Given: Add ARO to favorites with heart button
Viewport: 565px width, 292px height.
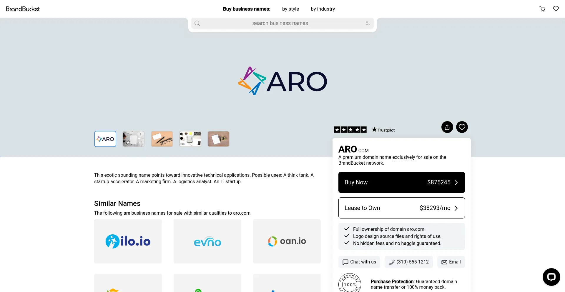Looking at the screenshot, I should [462, 127].
